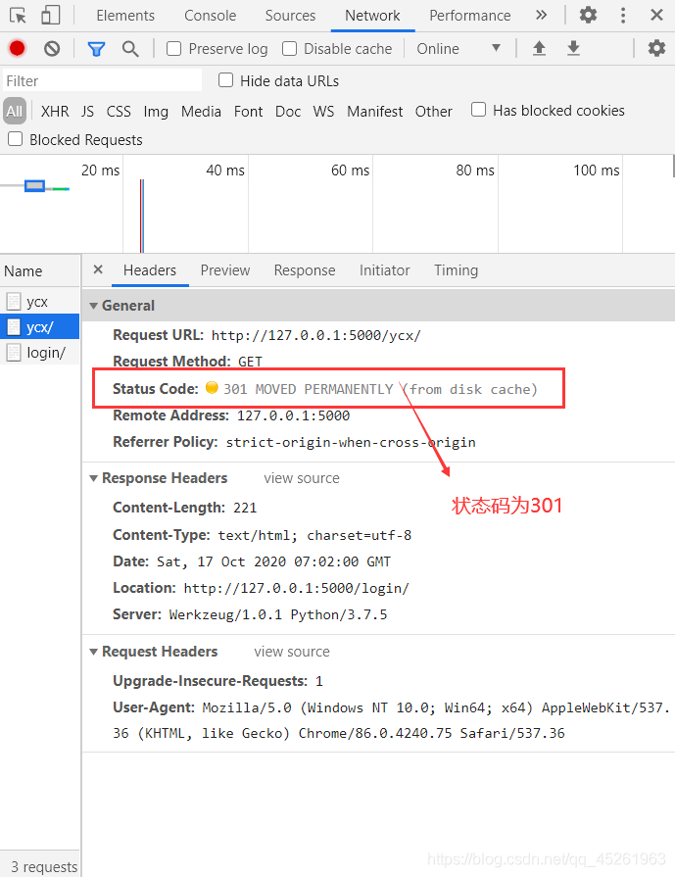Open DevTools settings gear in top bar
The height and width of the screenshot is (877, 675).
pyautogui.click(x=588, y=15)
